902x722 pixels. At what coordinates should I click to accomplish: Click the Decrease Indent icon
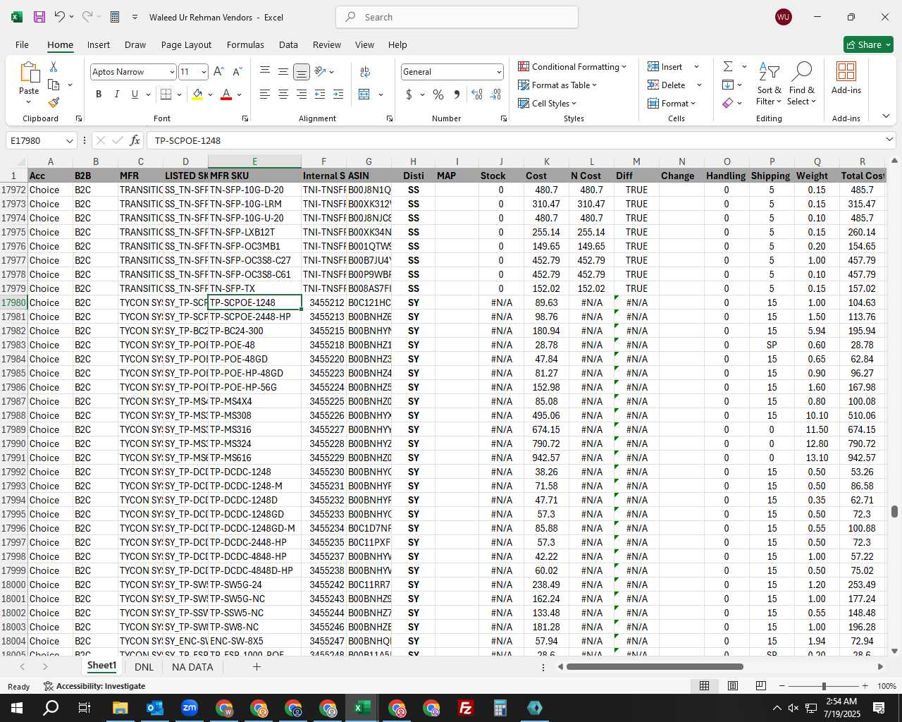coord(320,94)
